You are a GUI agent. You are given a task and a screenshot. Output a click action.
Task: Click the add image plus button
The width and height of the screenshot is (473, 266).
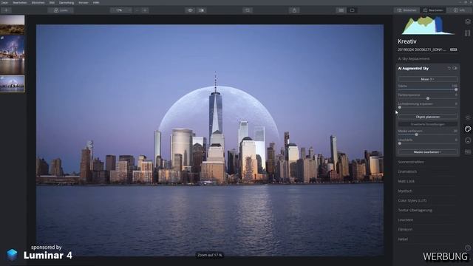pos(6,10)
